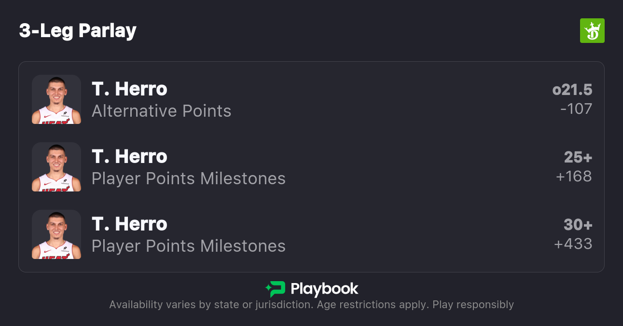The width and height of the screenshot is (623, 326).
Task: Click the o21.5 points line
Action: (x=572, y=90)
